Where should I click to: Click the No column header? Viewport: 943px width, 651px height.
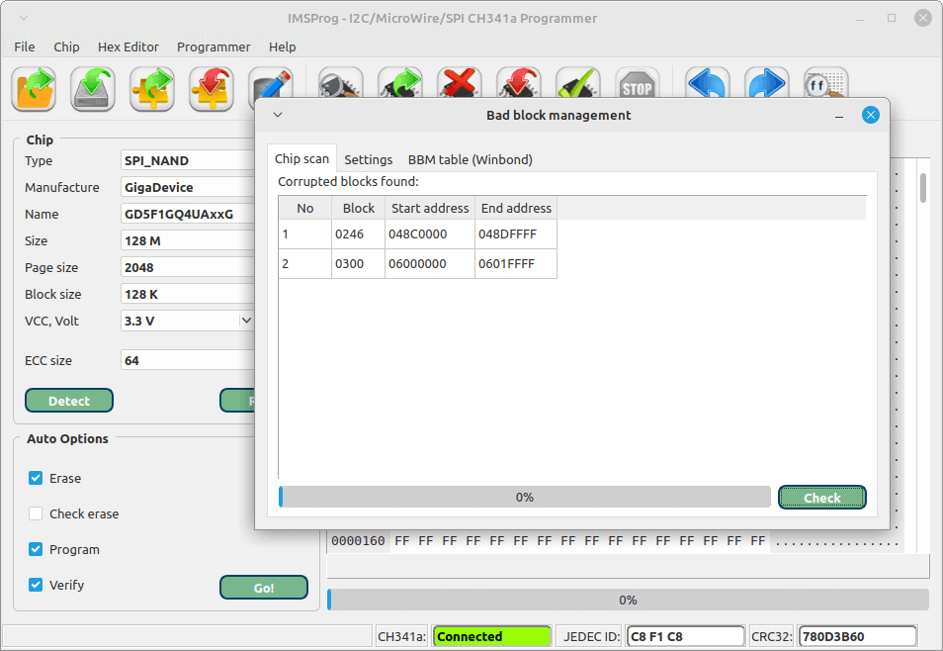[x=304, y=208]
